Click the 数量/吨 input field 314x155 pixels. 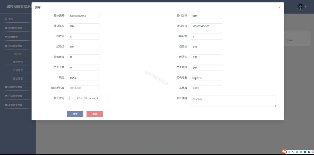(206, 36)
